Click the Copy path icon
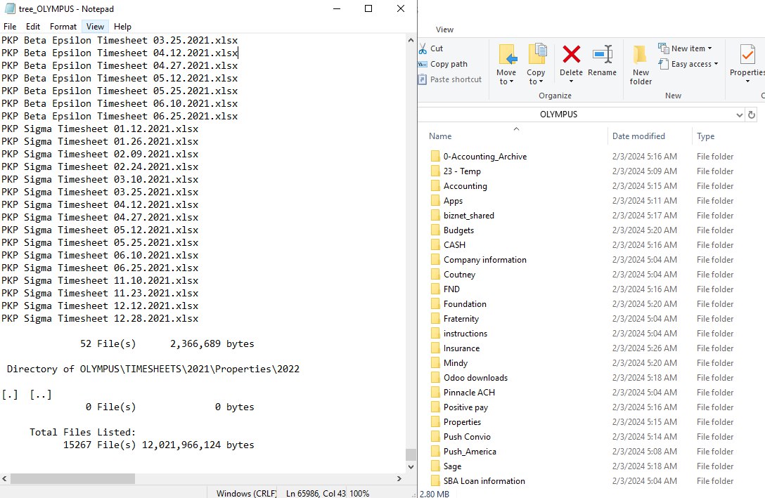This screenshot has height=498, width=765. pyautogui.click(x=423, y=64)
